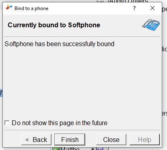The width and height of the screenshot is (167, 150).
Task: Click the icon left of Audio Drivers
Action: click(100, 1)
